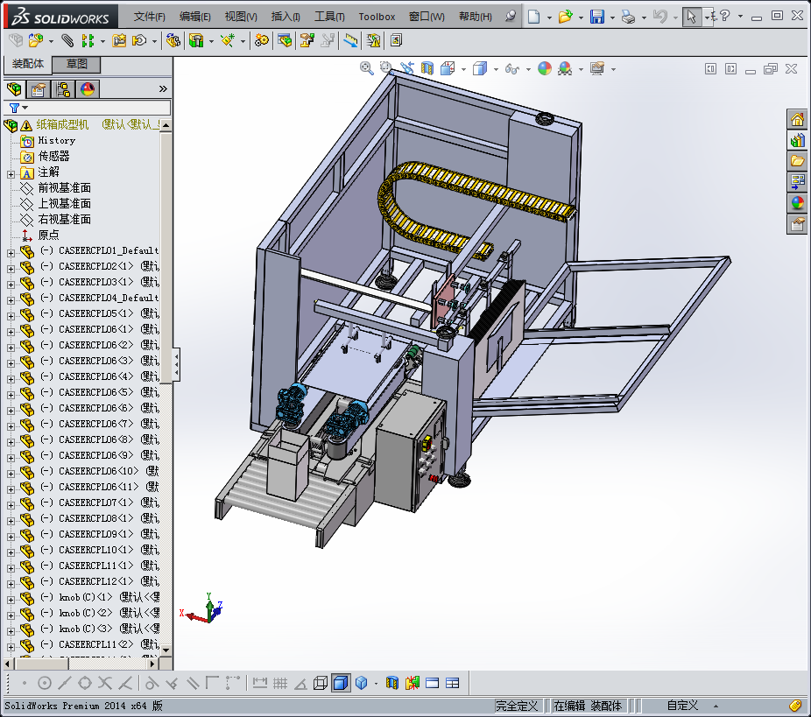Screen dimensions: 811x717
Task: Expand the CASEERCPL07<1> component node
Action: point(11,505)
